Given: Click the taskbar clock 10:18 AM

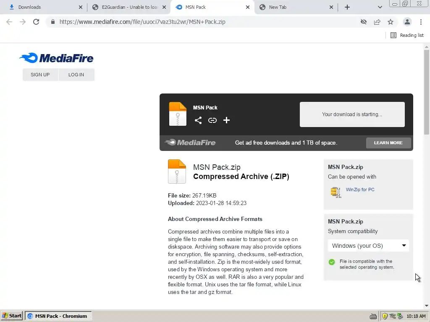Looking at the screenshot, I should [416, 316].
